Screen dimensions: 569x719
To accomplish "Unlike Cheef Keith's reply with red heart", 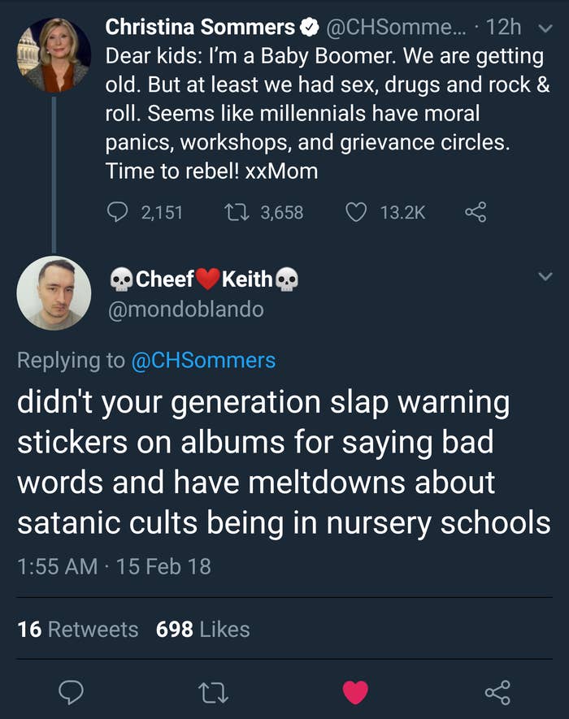I will [355, 692].
